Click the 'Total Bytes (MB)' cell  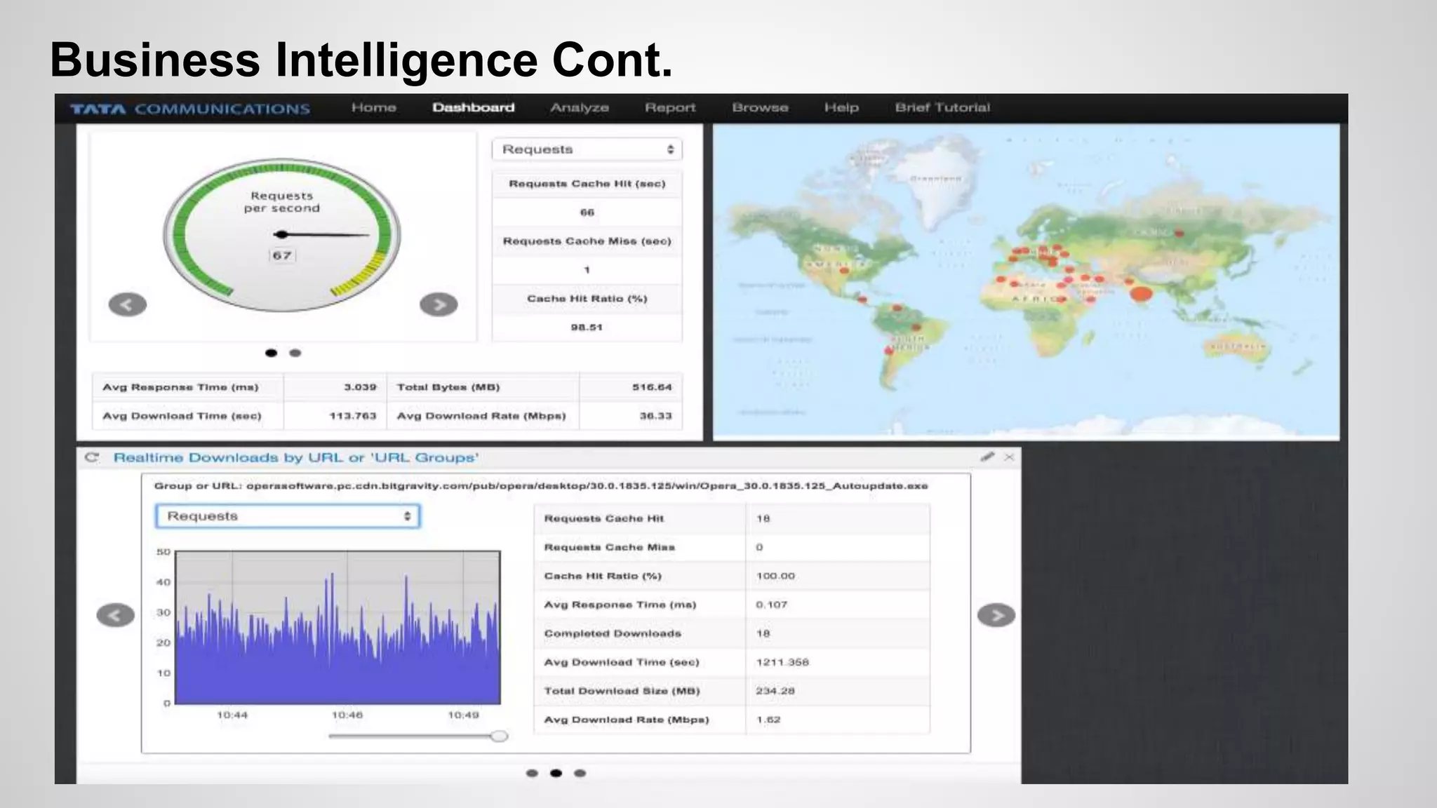(x=483, y=387)
